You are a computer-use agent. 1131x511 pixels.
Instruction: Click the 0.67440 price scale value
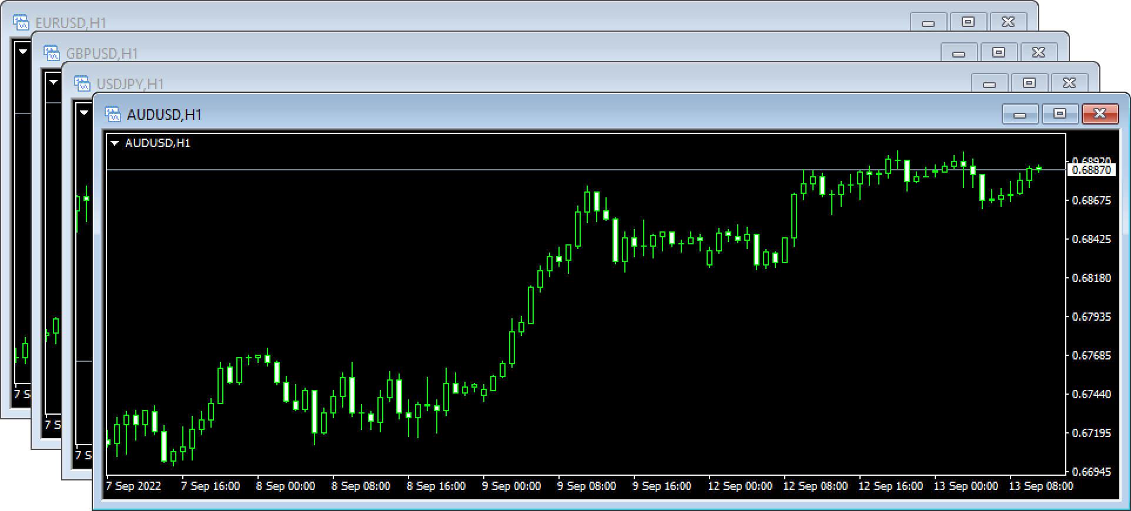pyautogui.click(x=1092, y=394)
